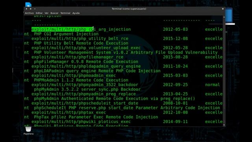The height and width of the screenshot is (142, 252).
Task: Open the Terminal menu
Action: (x=65, y=13)
